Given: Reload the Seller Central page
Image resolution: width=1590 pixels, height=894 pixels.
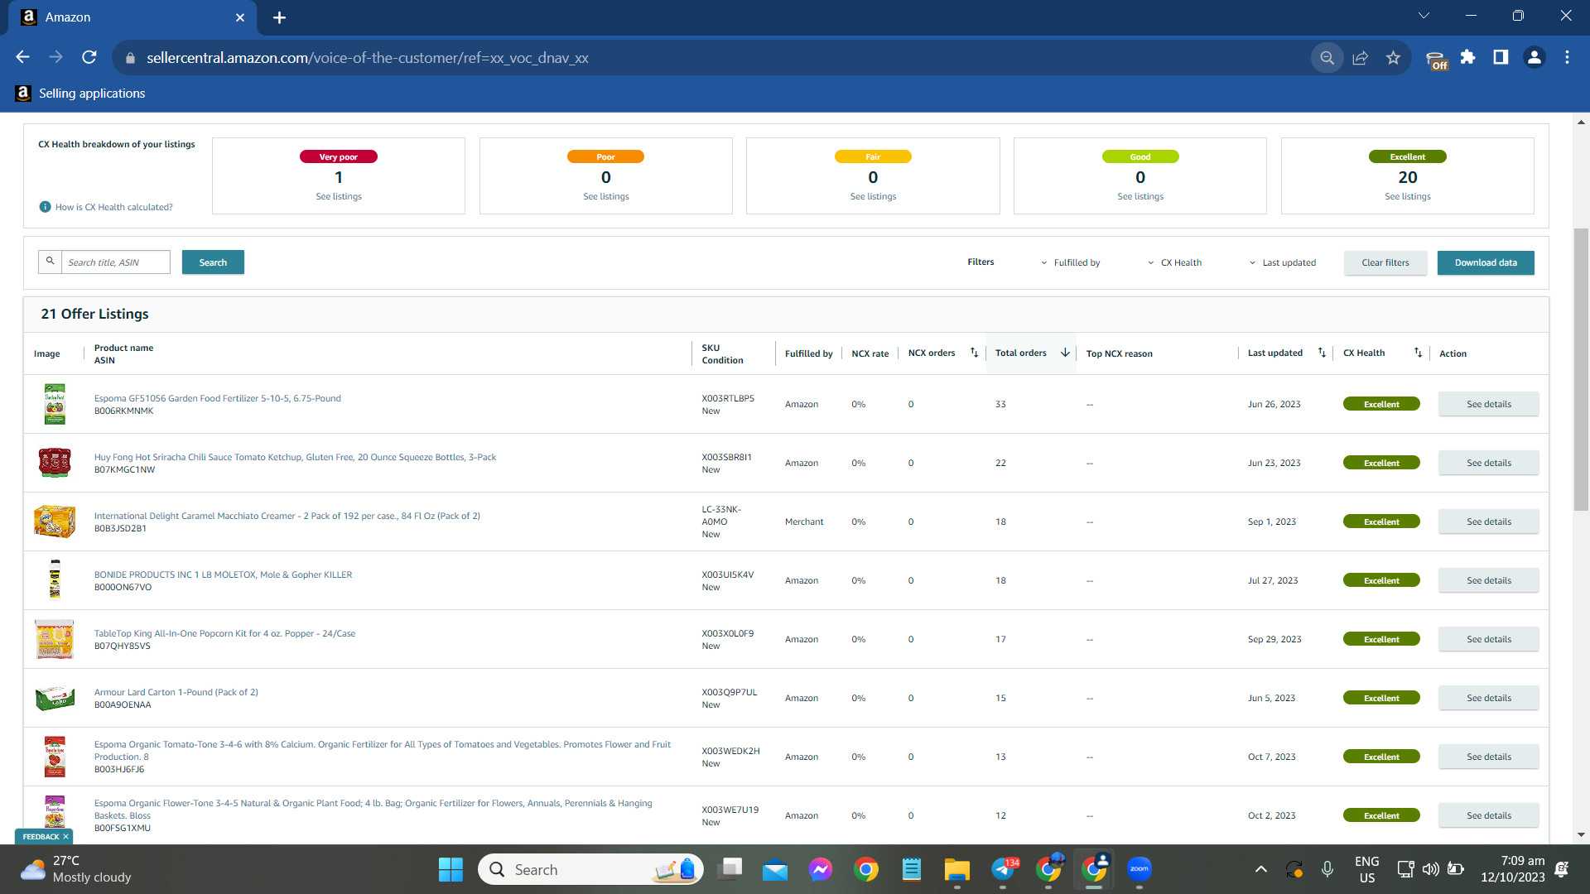Looking at the screenshot, I should (89, 57).
